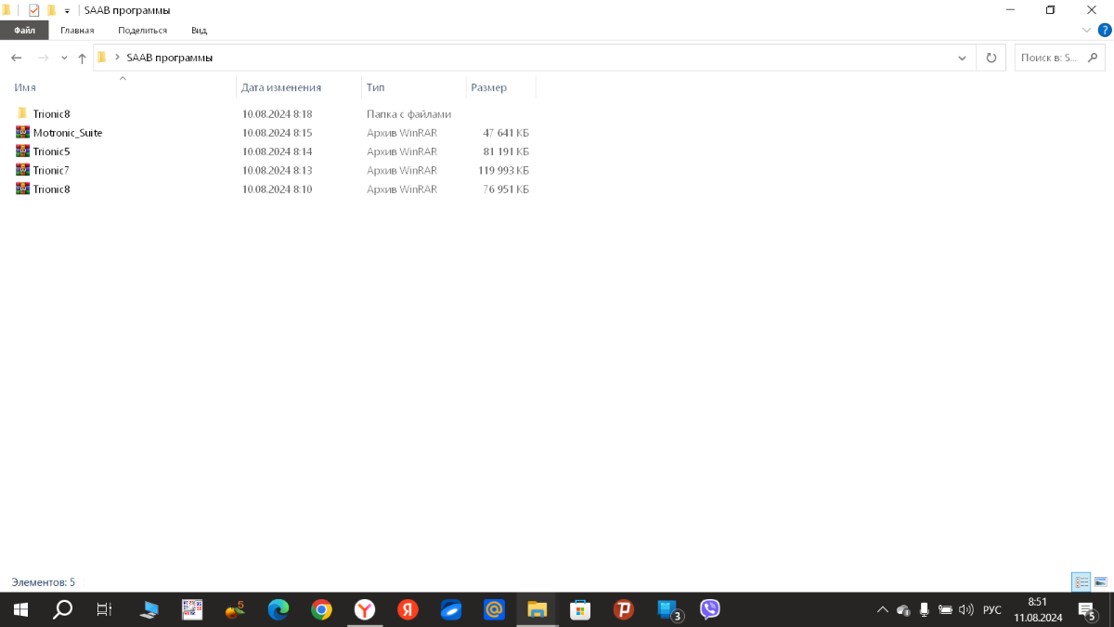Open Microsoft Edge from the taskbar

(x=278, y=609)
